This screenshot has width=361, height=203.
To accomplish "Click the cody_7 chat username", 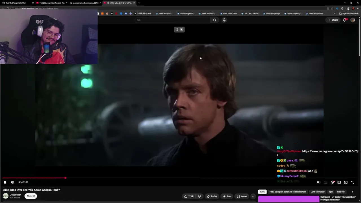I will 283,166.
